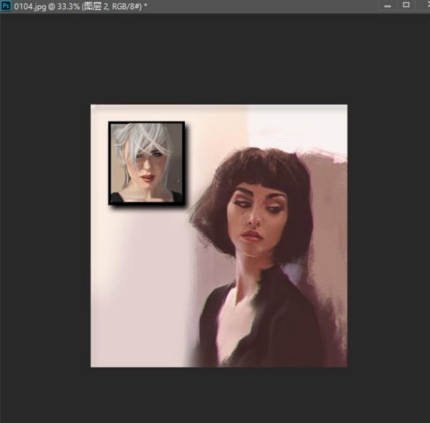Click the Photoshop document icon in title bar
Viewport: 430px width, 423px height.
pos(6,6)
